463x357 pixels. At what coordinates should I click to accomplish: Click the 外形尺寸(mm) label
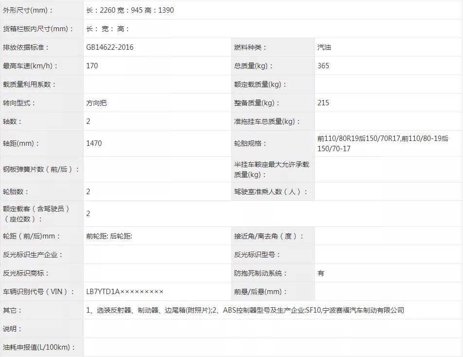pyautogui.click(x=28, y=10)
